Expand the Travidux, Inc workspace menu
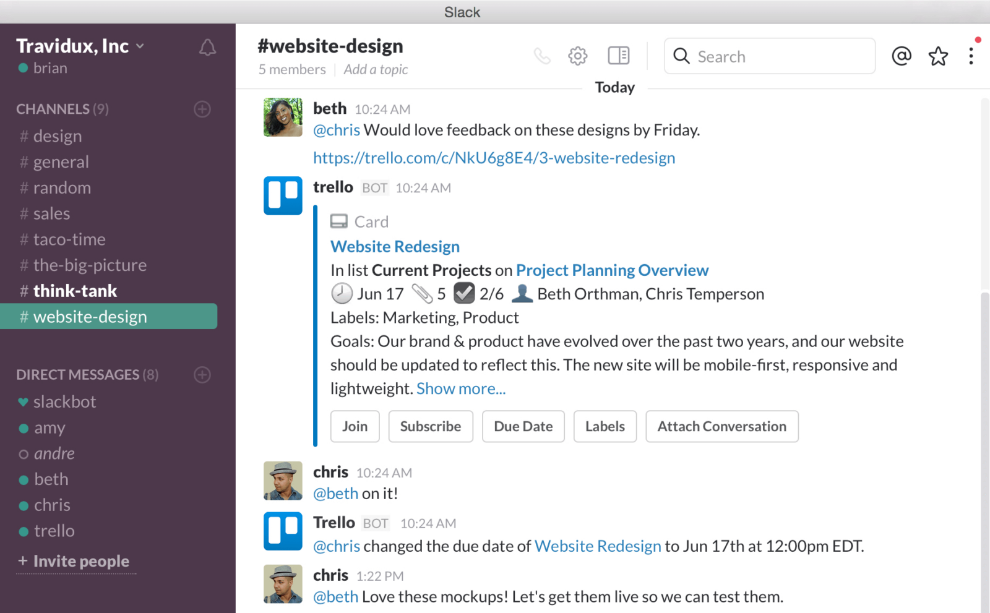Image resolution: width=990 pixels, height=613 pixels. coord(80,45)
